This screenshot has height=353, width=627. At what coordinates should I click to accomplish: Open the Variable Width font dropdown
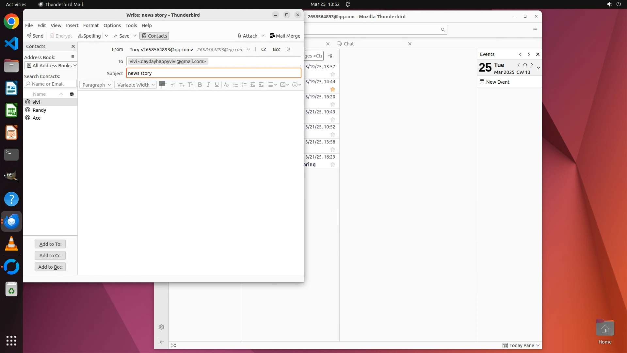(136, 85)
